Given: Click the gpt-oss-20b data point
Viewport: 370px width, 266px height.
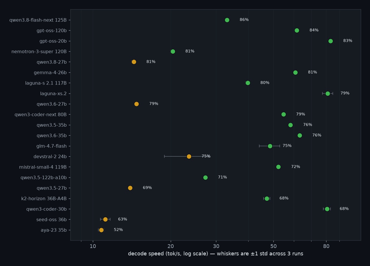Looking at the screenshot, I should [x=330, y=41].
